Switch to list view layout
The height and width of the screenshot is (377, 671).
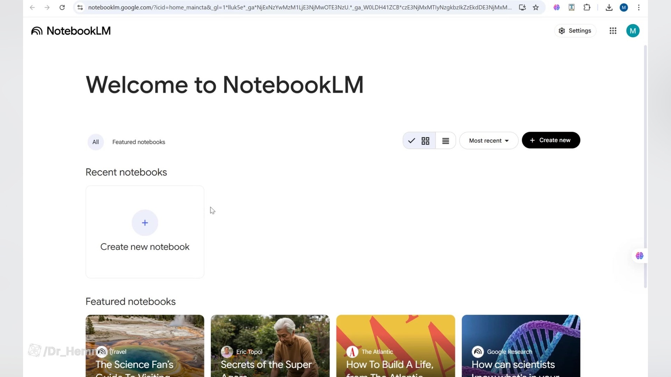click(446, 141)
